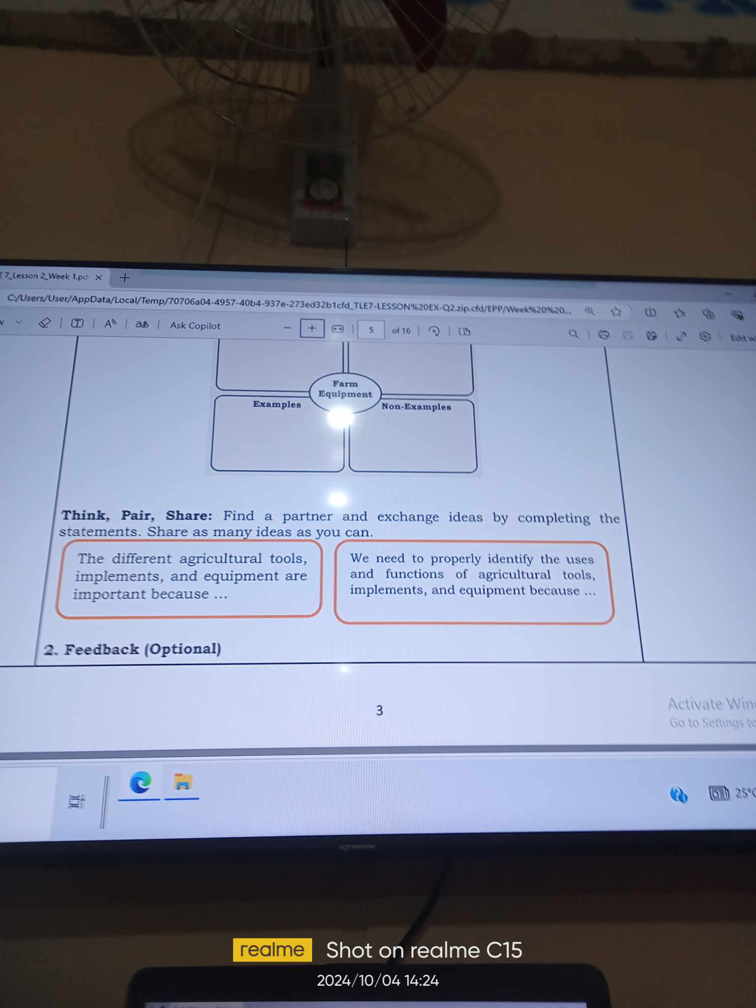Click the zoom magnifier in address bar

point(590,311)
